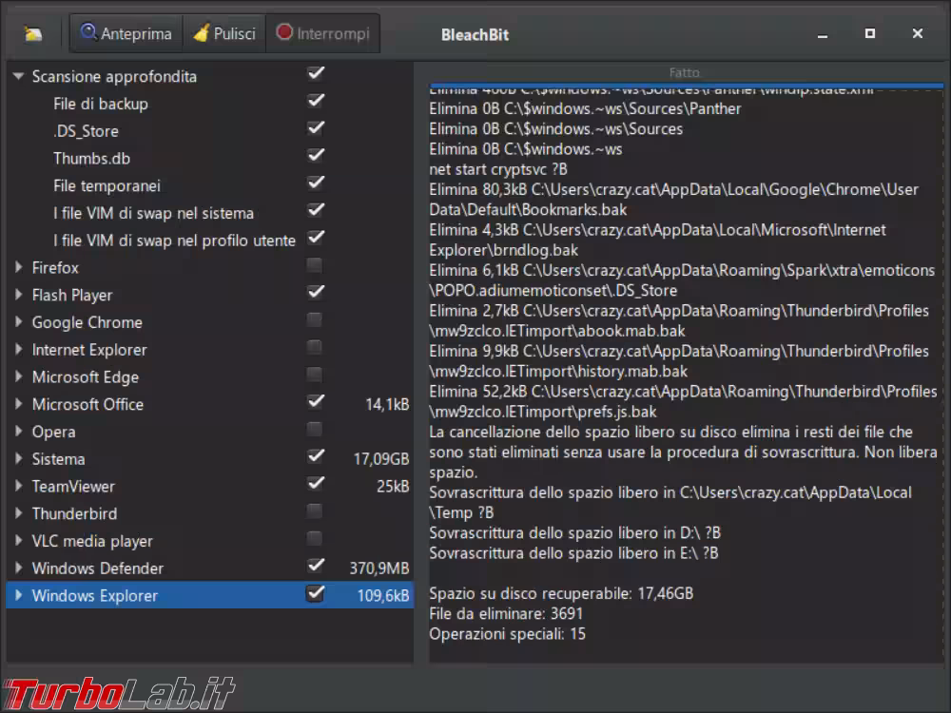Click the Pulisci broom button

223,33
